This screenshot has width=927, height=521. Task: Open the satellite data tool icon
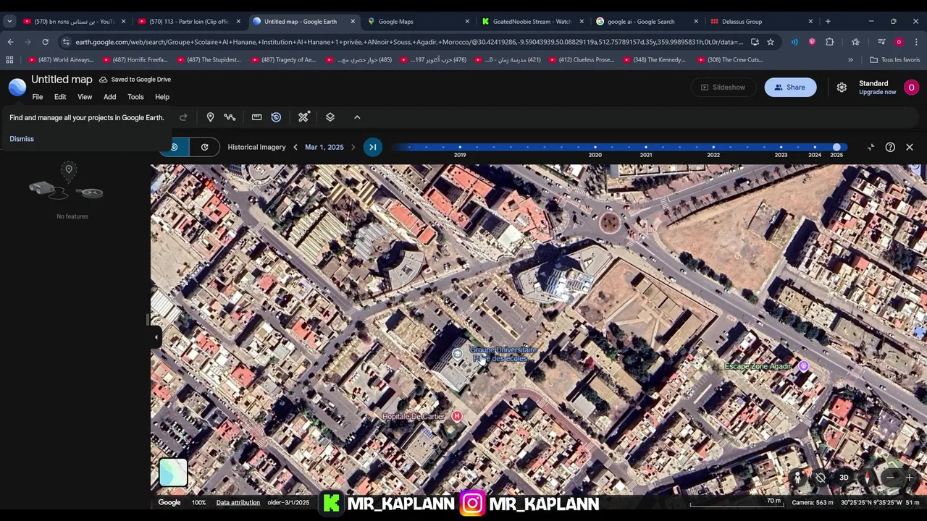[303, 117]
